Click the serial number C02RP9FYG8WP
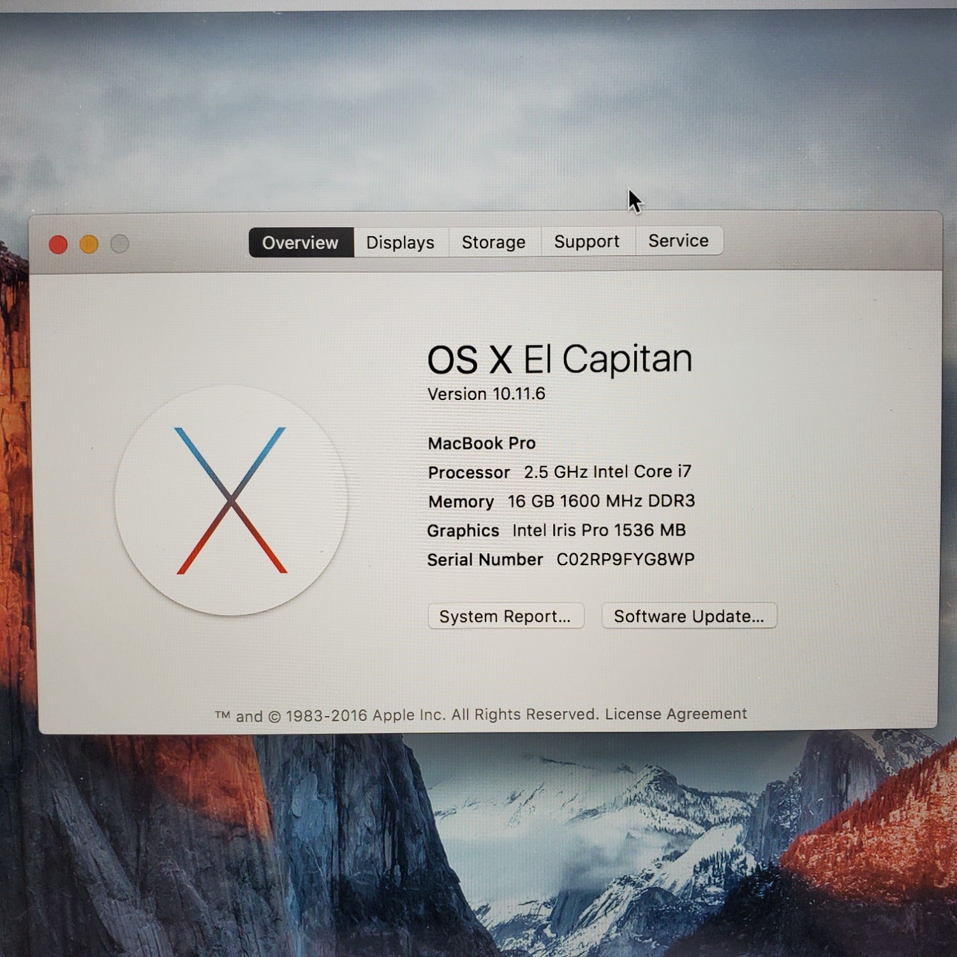Viewport: 957px width, 957px height. click(x=625, y=559)
